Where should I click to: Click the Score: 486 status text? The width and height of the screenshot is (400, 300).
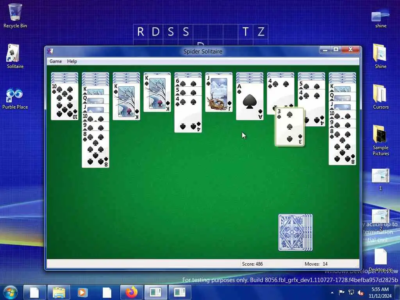click(x=252, y=264)
